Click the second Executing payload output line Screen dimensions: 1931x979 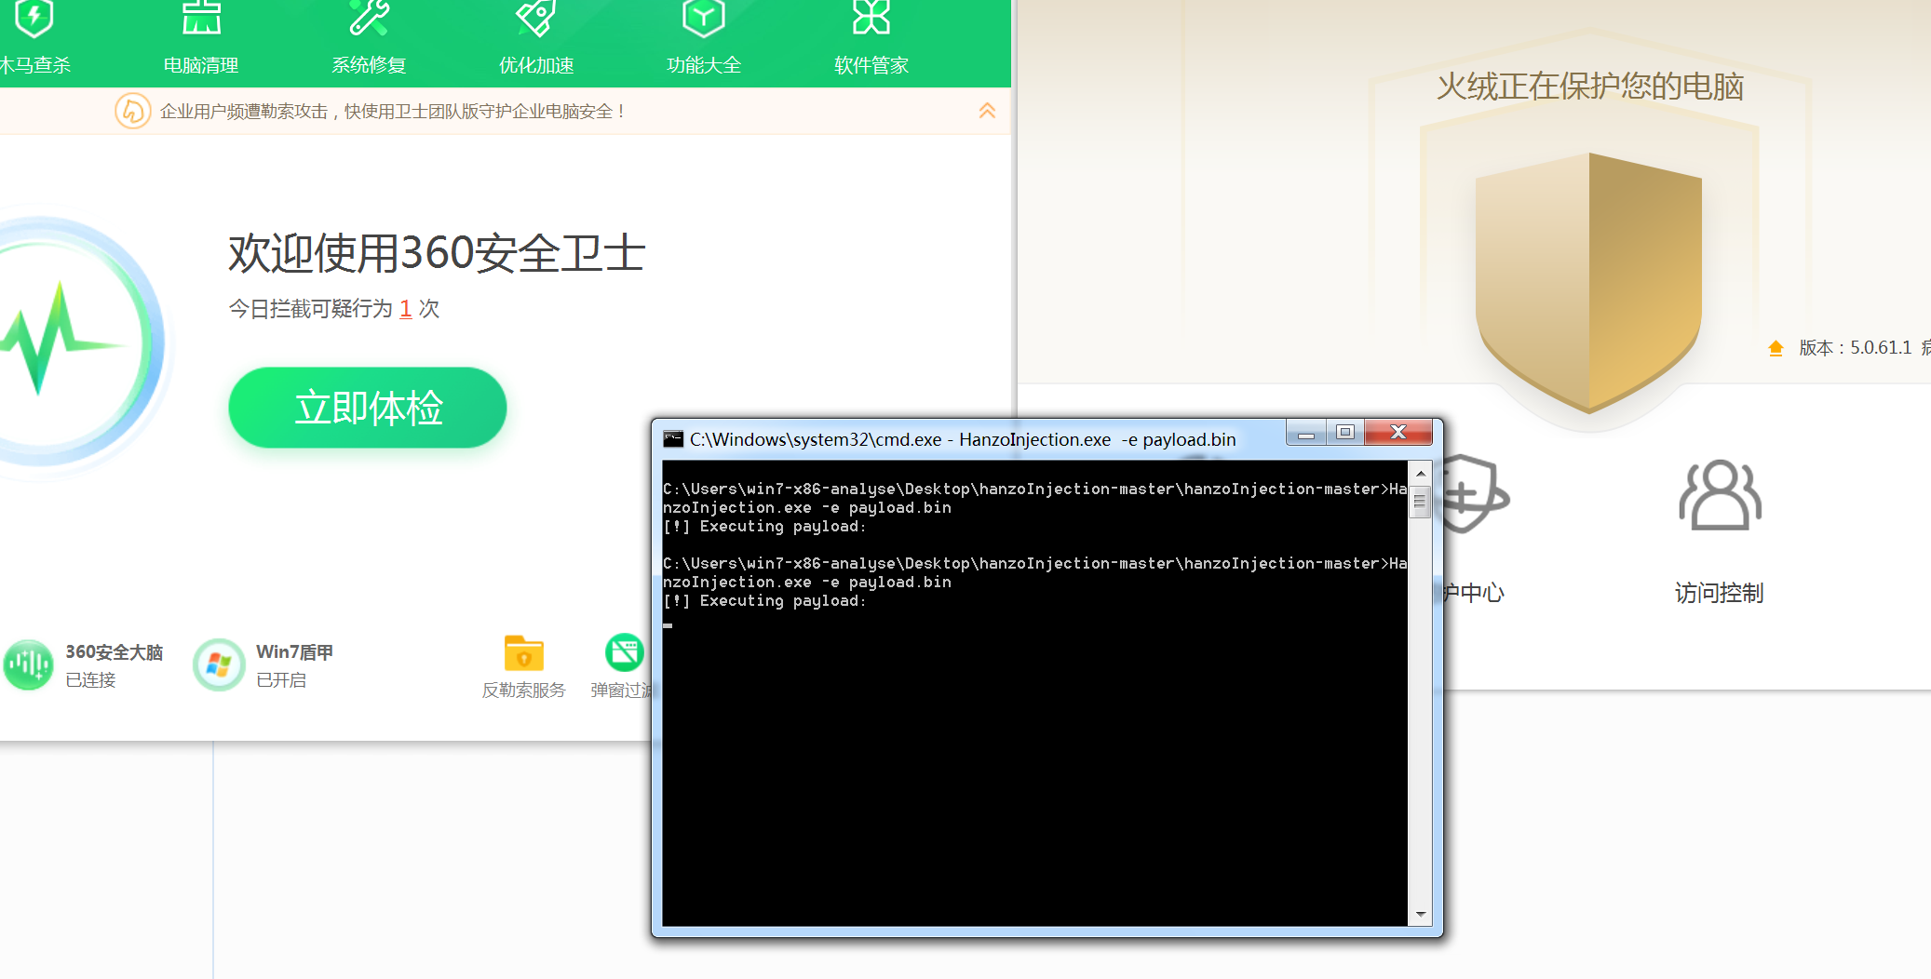[764, 601]
